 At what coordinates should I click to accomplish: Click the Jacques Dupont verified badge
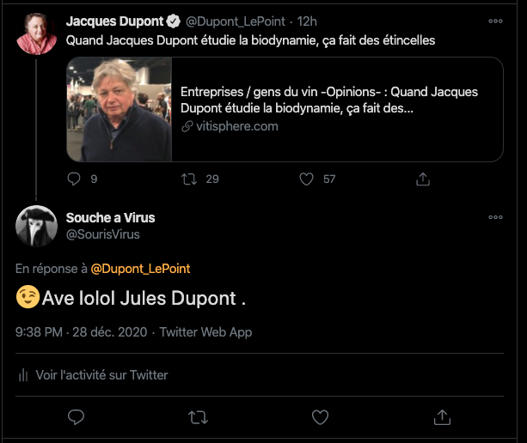pyautogui.click(x=172, y=21)
